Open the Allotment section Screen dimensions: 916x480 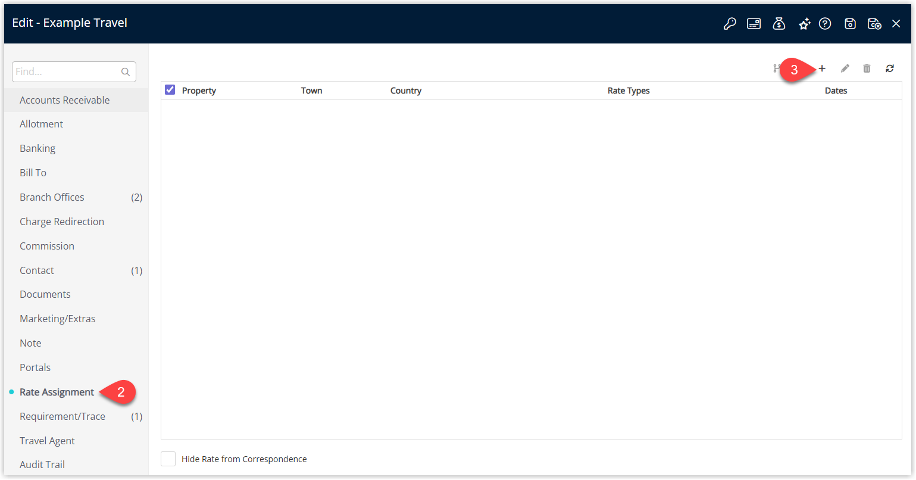[76, 124]
